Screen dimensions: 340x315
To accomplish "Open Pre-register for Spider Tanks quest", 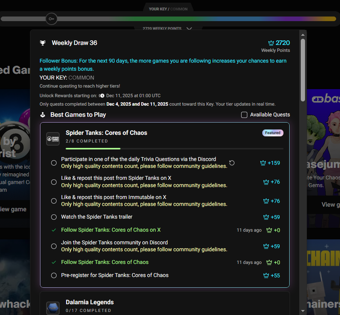I will coord(115,275).
